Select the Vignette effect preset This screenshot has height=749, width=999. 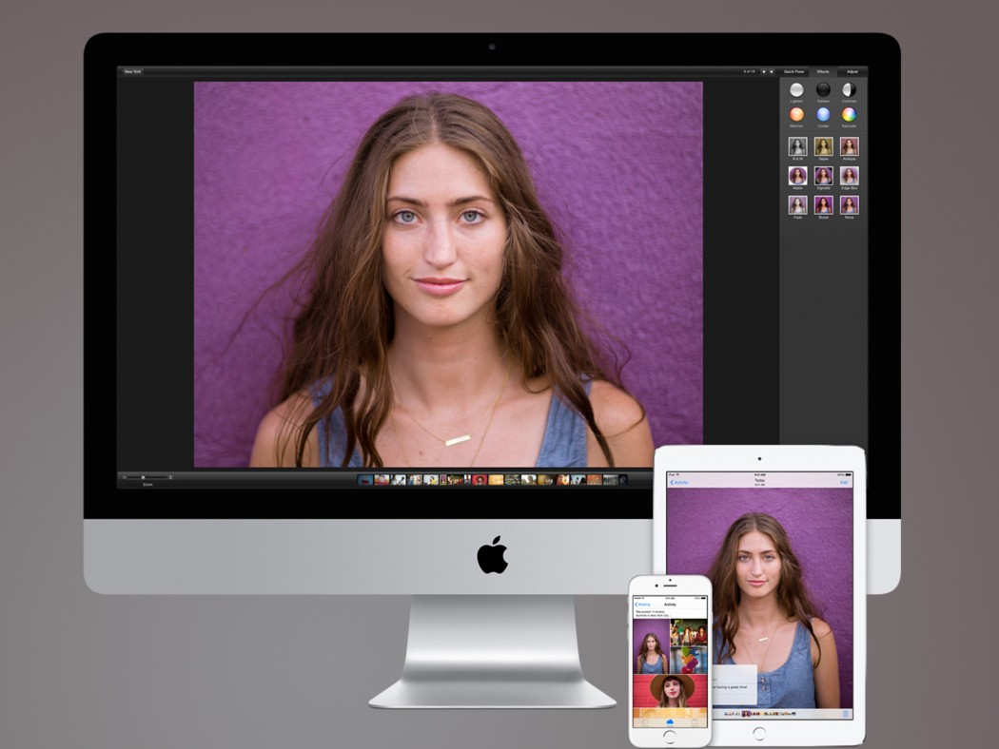pos(823,176)
